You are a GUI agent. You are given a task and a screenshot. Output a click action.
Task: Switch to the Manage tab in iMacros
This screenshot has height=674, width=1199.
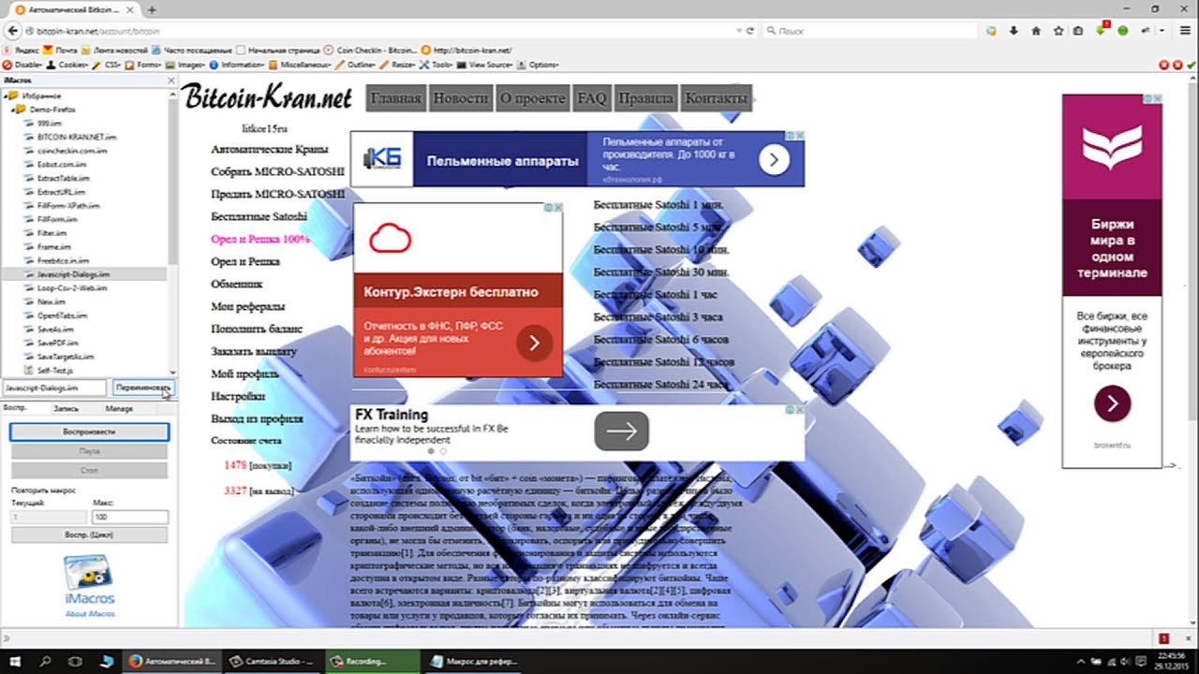click(119, 408)
